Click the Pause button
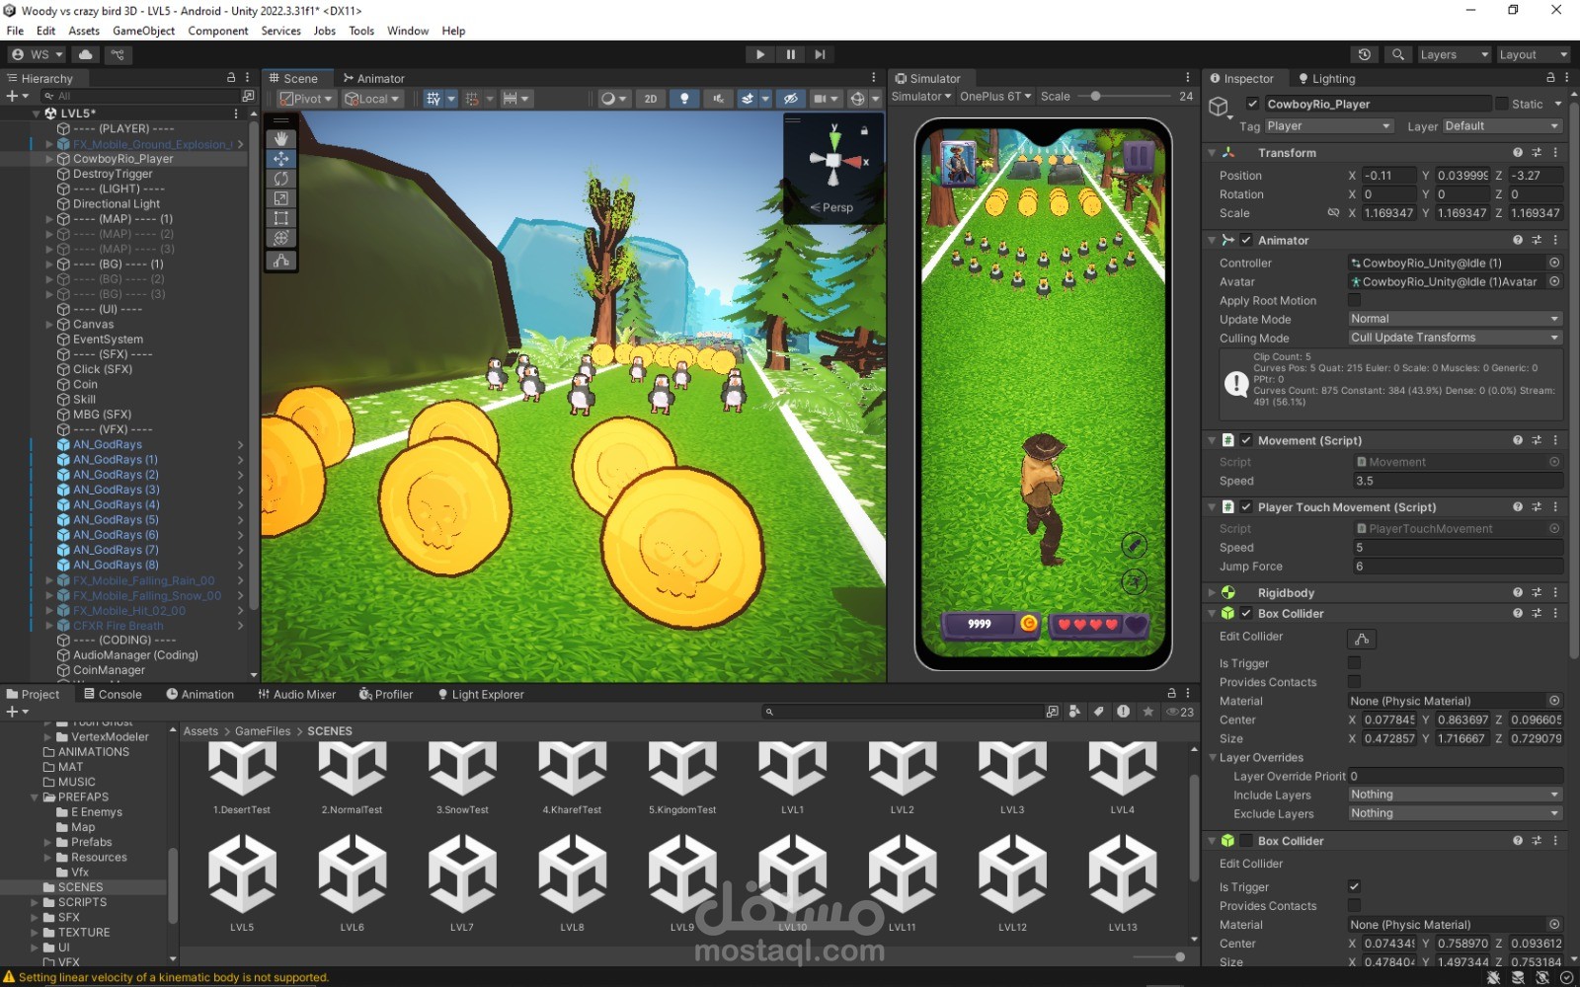The height and width of the screenshot is (987, 1580). click(790, 54)
